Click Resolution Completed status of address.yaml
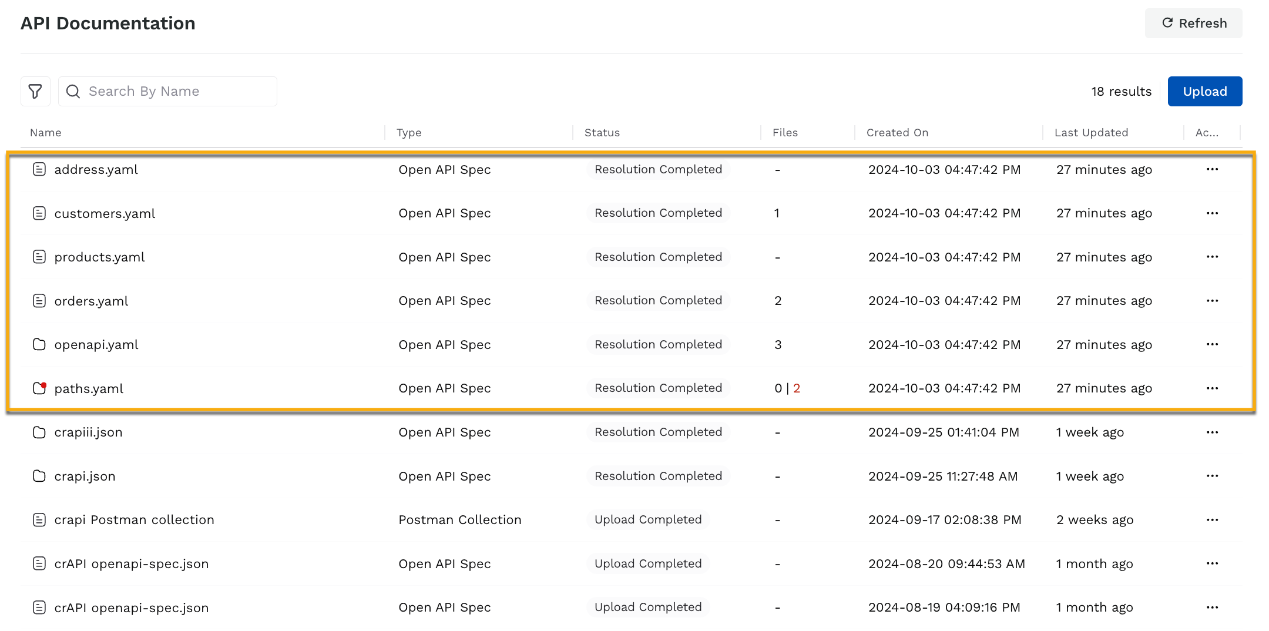Viewport: 1269px width, 631px height. (659, 169)
